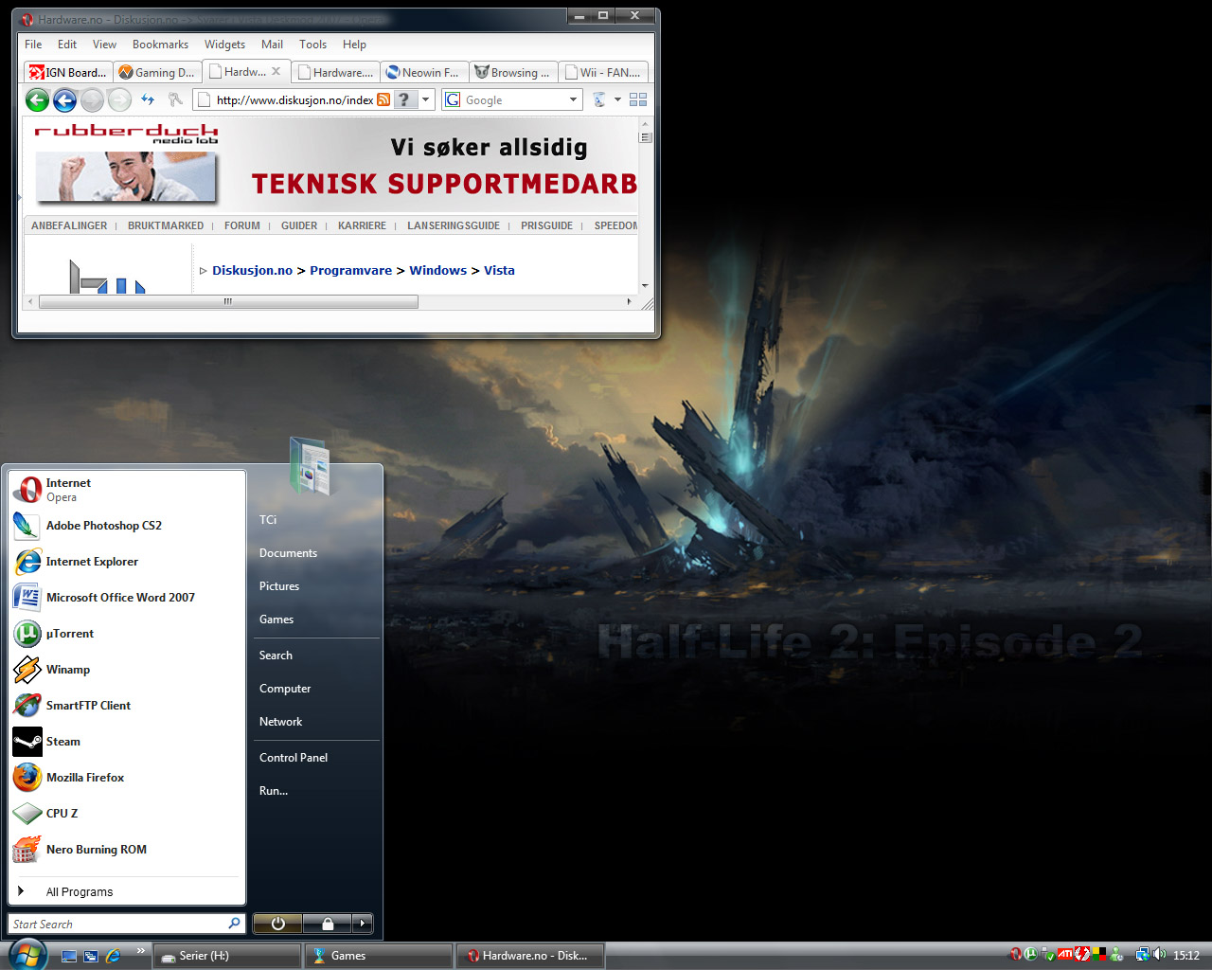The image size is (1212, 970).
Task: Open the dropdown arrow beside the trash icon
Action: [617, 99]
